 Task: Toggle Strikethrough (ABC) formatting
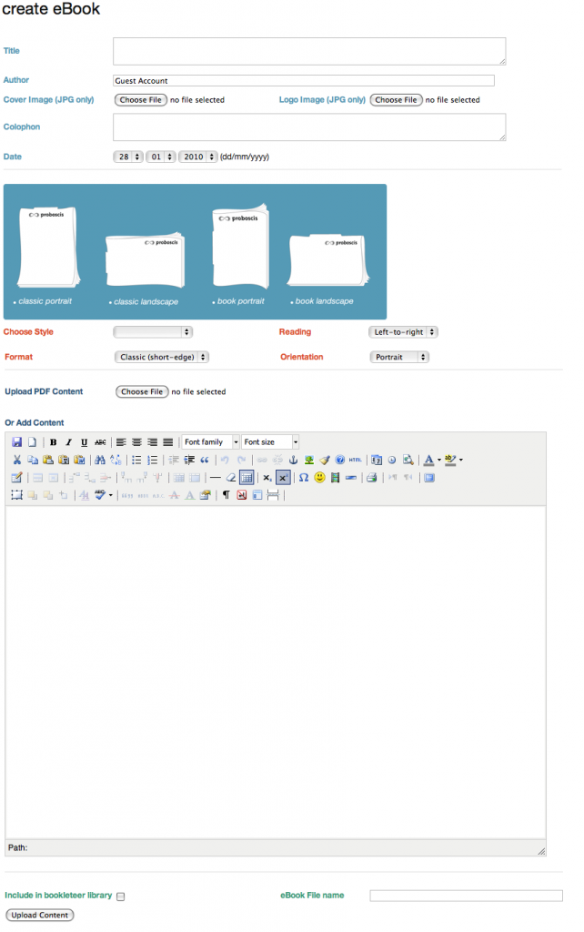click(100, 442)
